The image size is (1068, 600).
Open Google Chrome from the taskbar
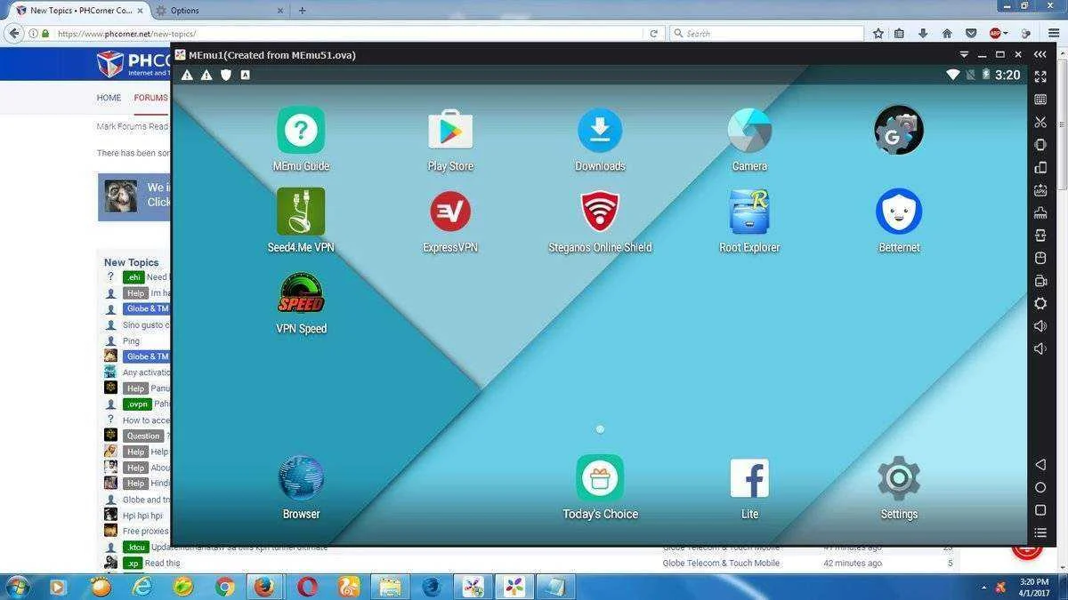[224, 587]
